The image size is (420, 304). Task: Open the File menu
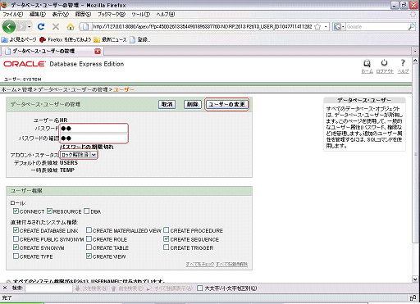click(x=12, y=14)
